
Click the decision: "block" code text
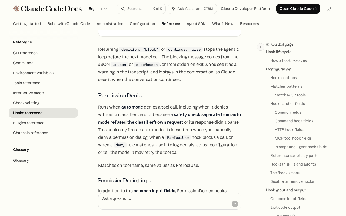pyautogui.click(x=140, y=49)
